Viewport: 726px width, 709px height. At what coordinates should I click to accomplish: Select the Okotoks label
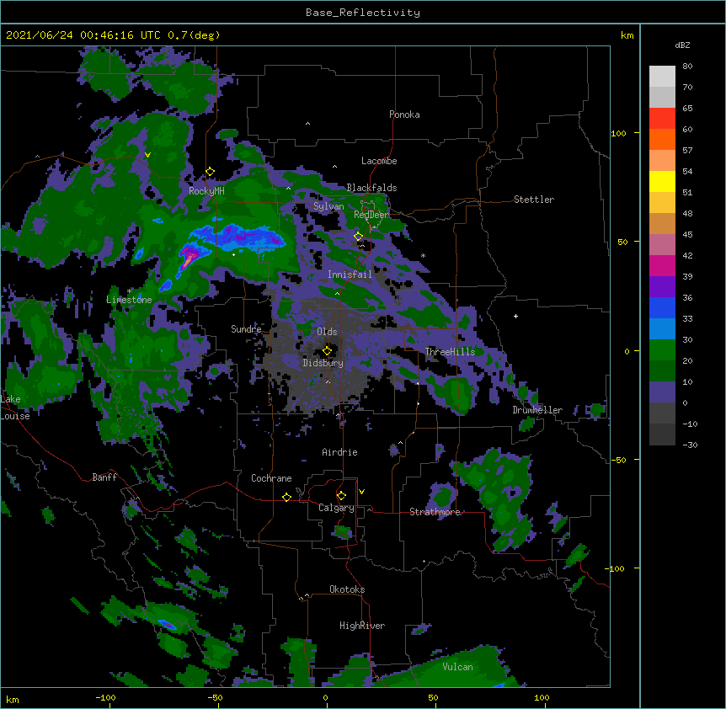(347, 589)
